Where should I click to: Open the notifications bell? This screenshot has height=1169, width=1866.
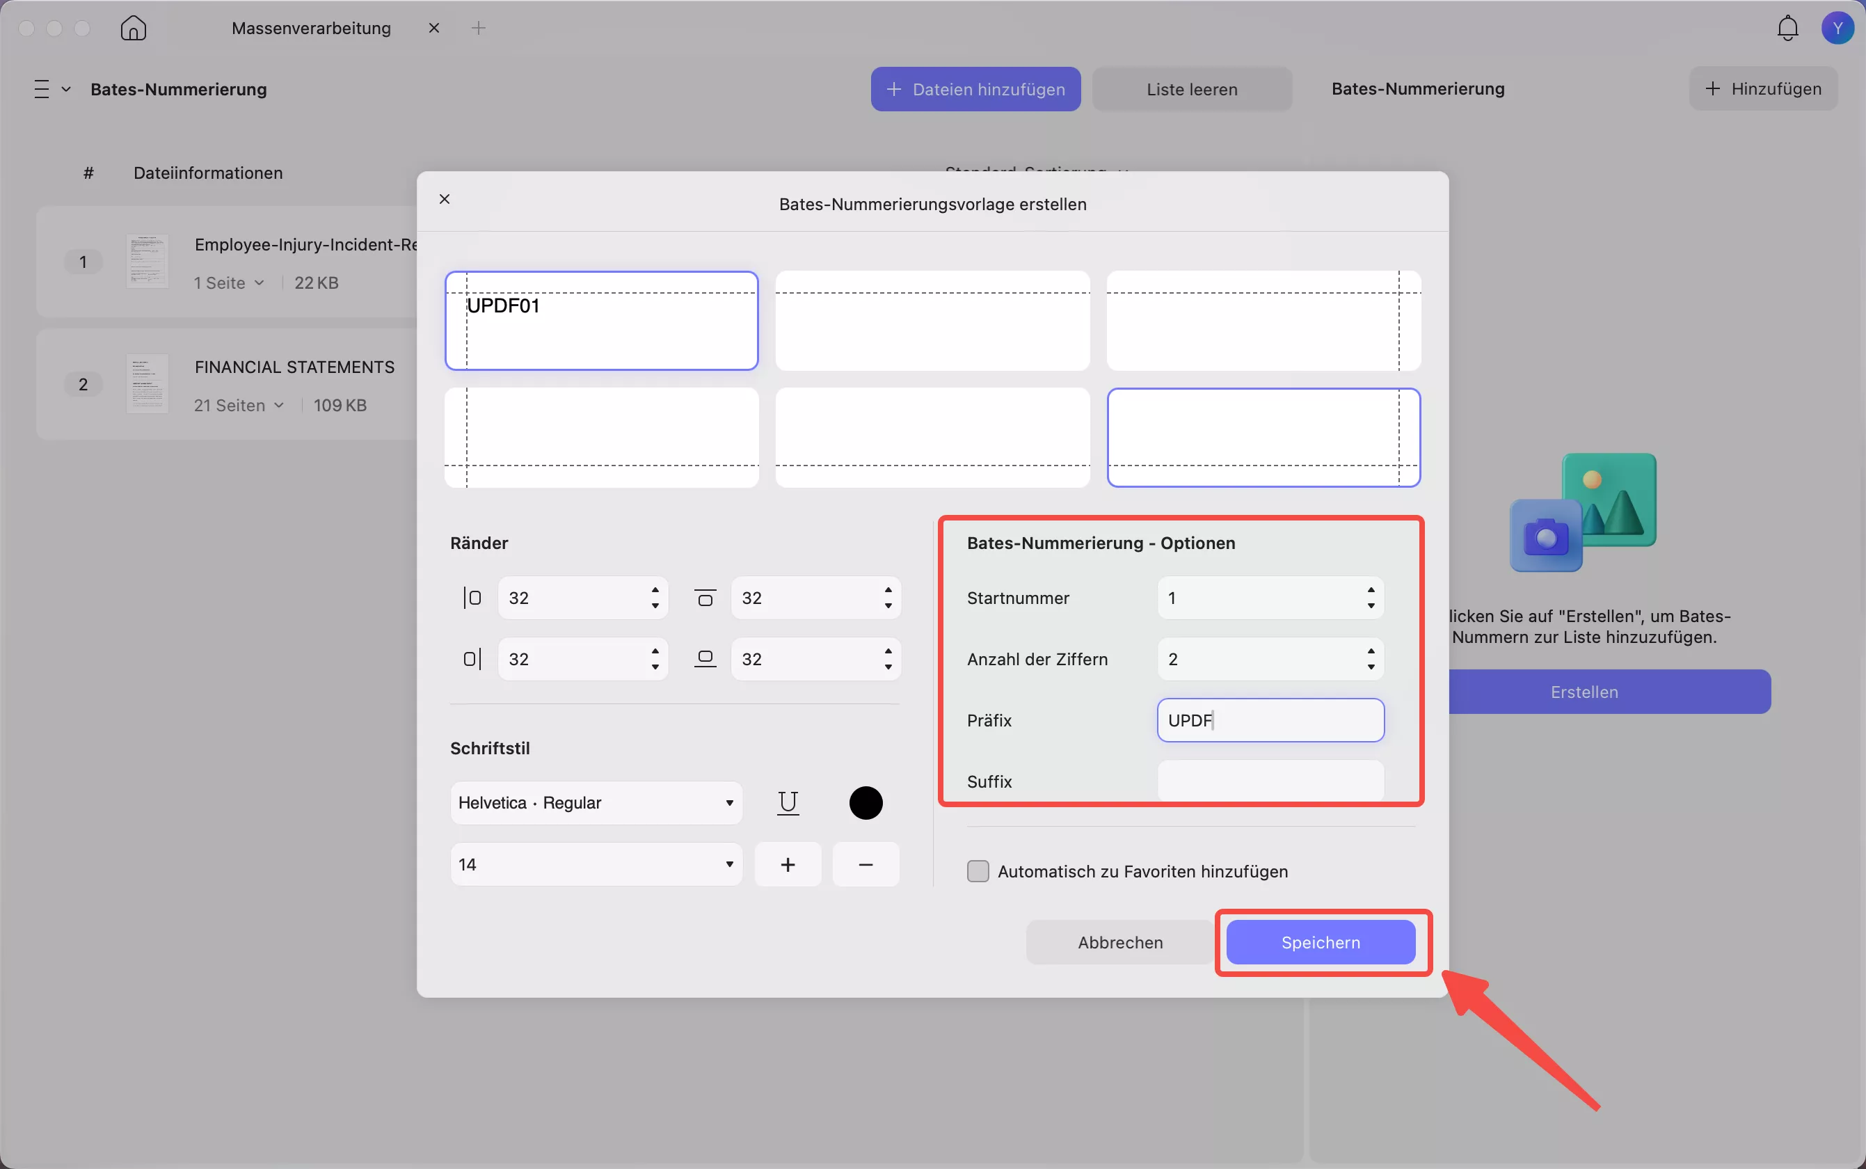click(1787, 29)
